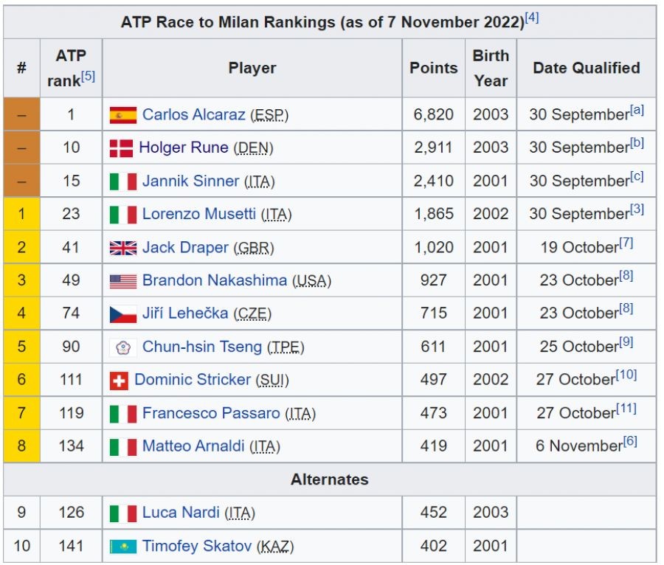Open Carlos Alcaraz player page
The height and width of the screenshot is (565, 664).
(x=194, y=114)
